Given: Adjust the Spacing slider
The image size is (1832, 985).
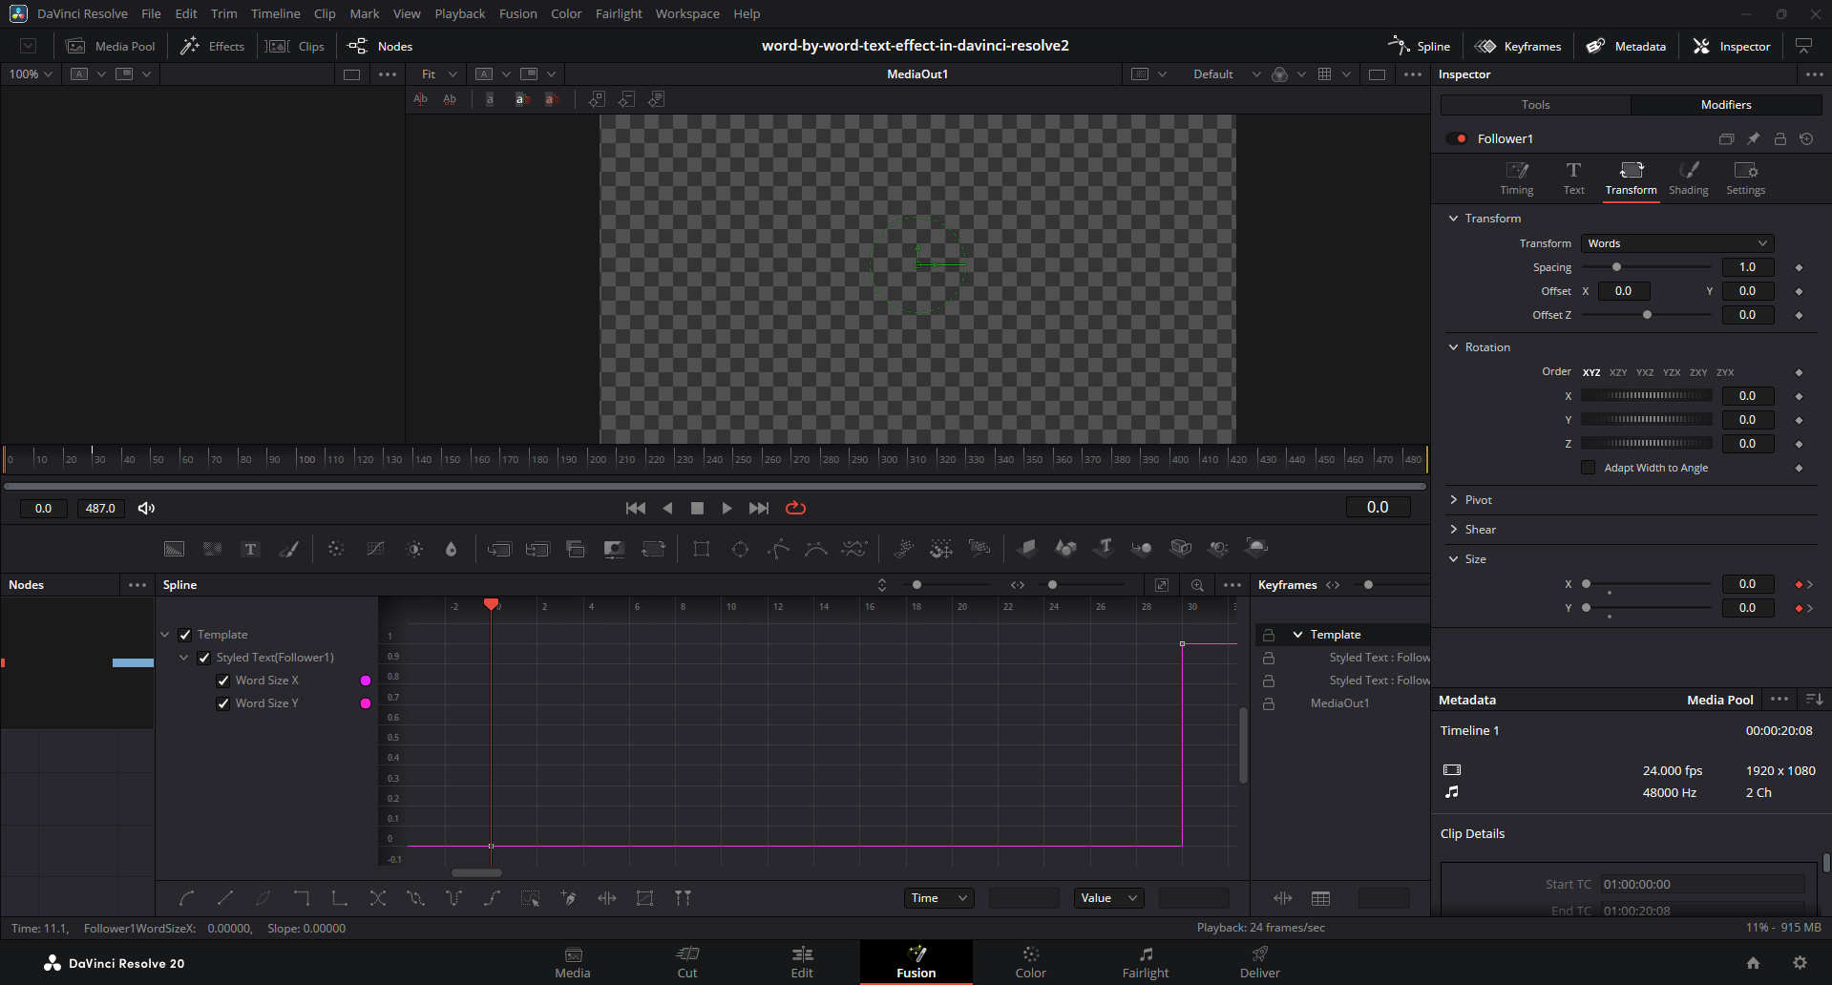Looking at the screenshot, I should pos(1616,267).
